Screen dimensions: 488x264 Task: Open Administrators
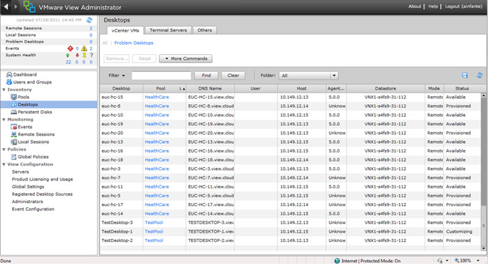coord(27,201)
